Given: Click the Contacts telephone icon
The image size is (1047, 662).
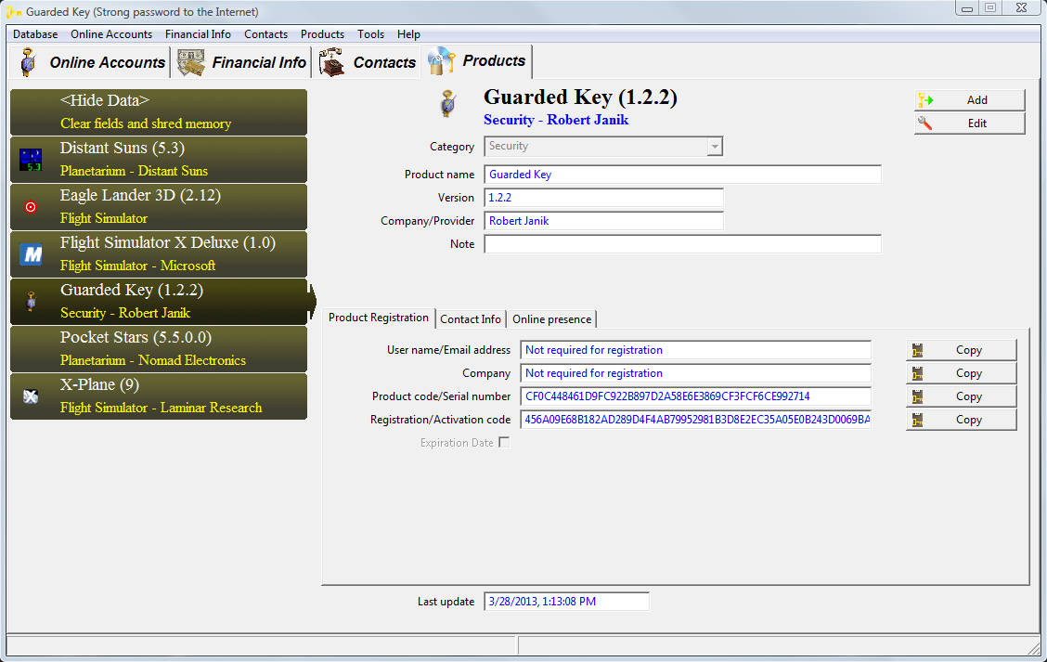Looking at the screenshot, I should coord(331,63).
